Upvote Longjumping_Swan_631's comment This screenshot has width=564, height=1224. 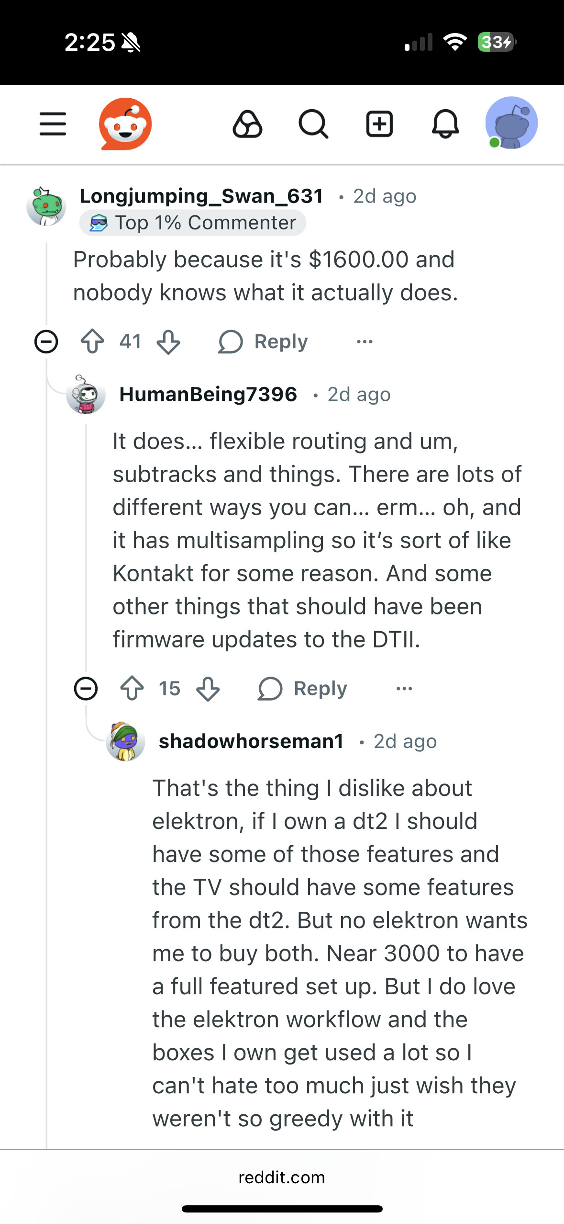[x=92, y=341]
